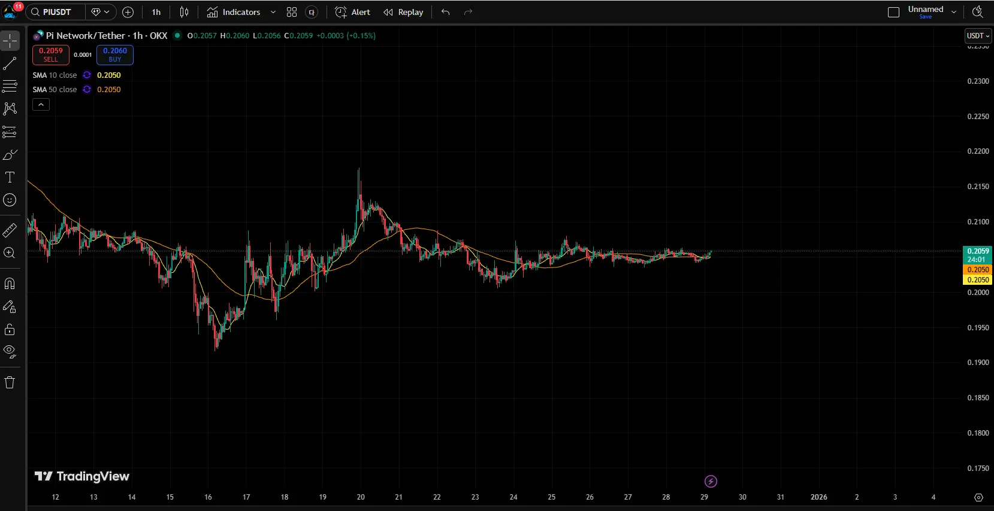Expand the manage layouts dropdown arrow
This screenshot has height=511, width=994.
[x=954, y=12]
